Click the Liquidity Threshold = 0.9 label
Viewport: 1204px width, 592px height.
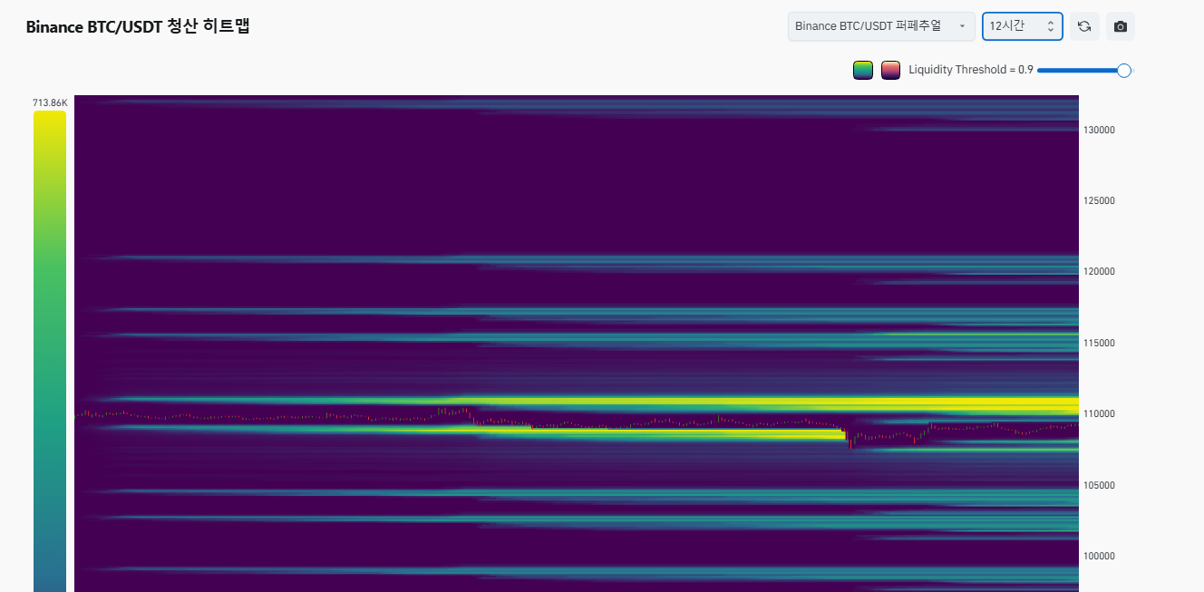[x=970, y=70]
